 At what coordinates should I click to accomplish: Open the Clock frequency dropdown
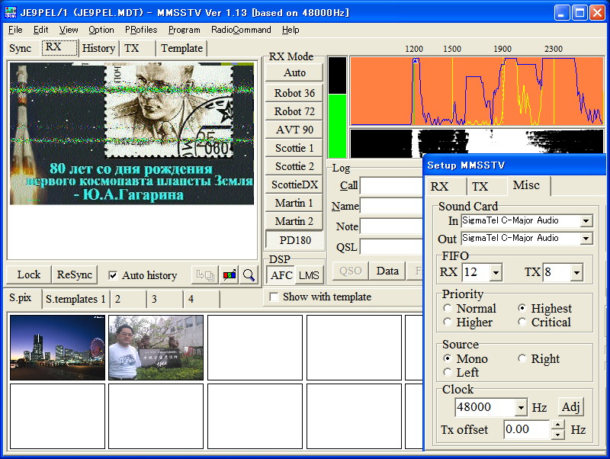pos(522,408)
